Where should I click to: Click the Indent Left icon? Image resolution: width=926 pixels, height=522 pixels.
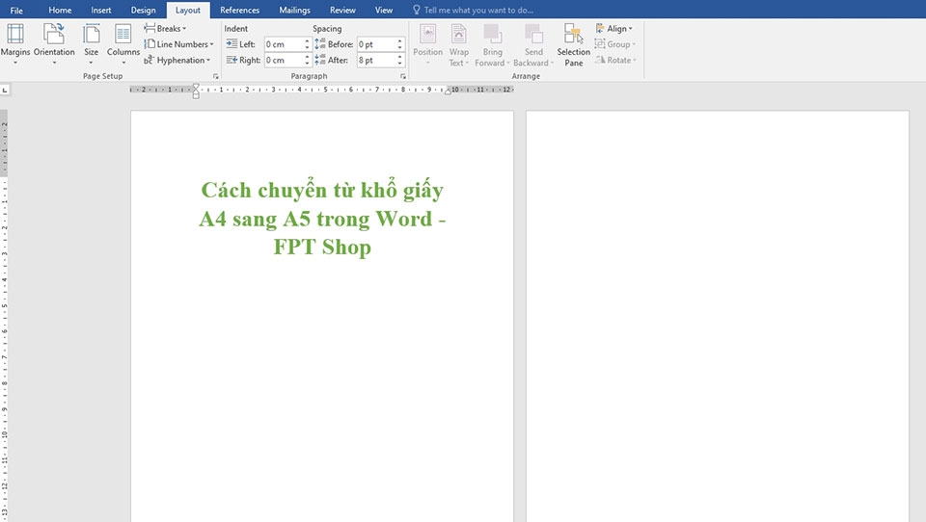pos(231,44)
